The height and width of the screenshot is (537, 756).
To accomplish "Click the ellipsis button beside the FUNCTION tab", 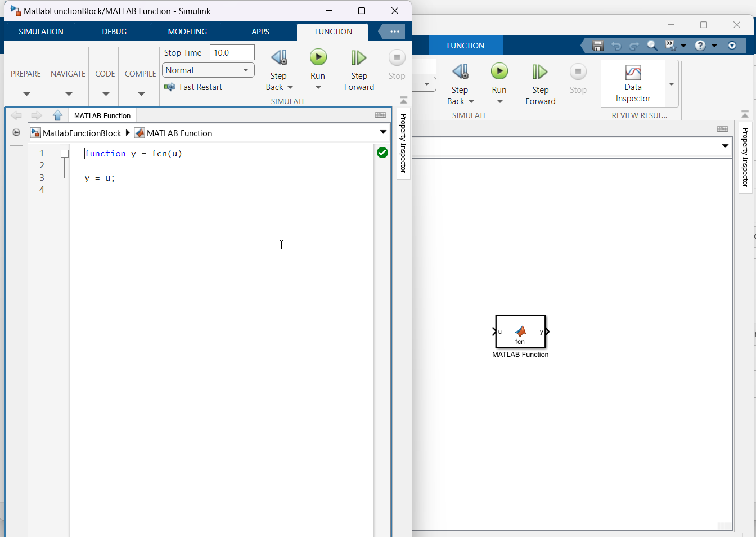I will coord(394,32).
